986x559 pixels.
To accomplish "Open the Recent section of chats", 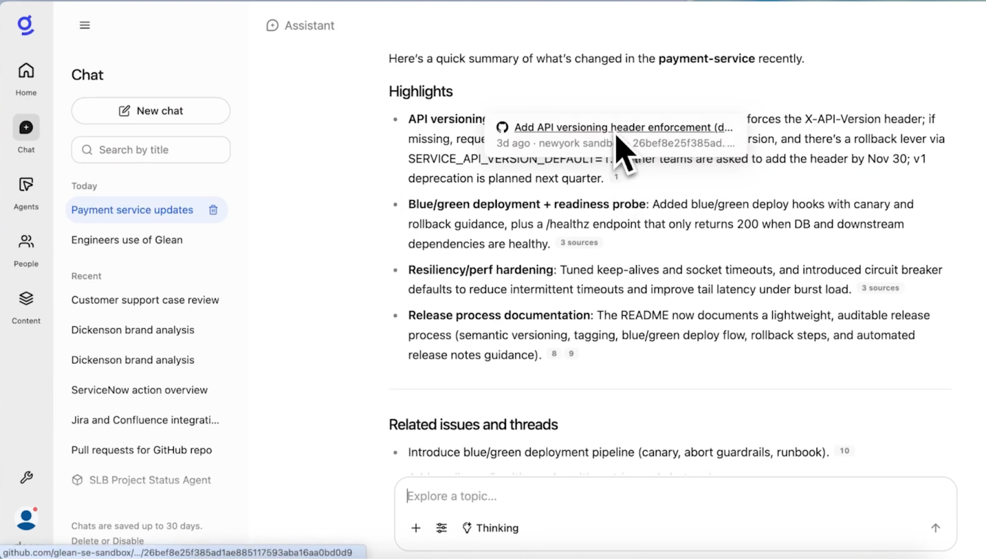I will [x=86, y=276].
